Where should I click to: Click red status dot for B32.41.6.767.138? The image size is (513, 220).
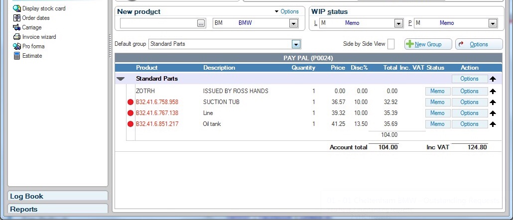[130, 113]
